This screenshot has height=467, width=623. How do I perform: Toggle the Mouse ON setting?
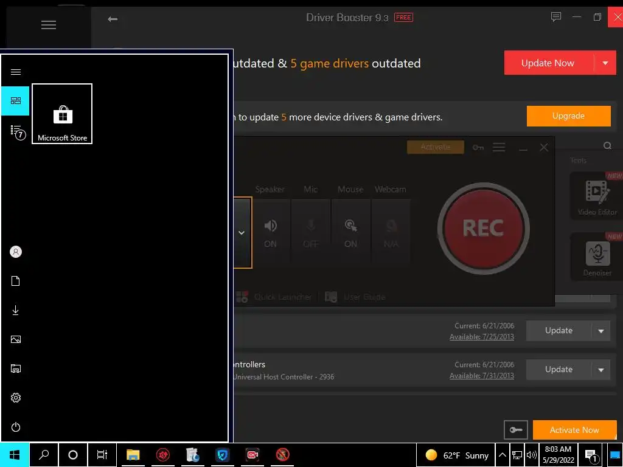tap(350, 230)
